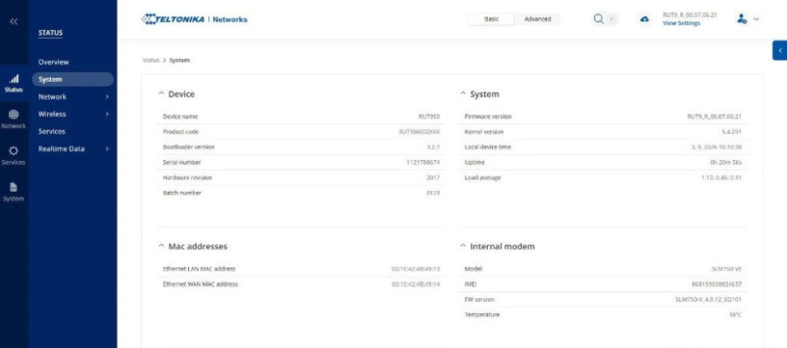The height and width of the screenshot is (348, 787).
Task: Click the Local device time value
Action: 717,147
